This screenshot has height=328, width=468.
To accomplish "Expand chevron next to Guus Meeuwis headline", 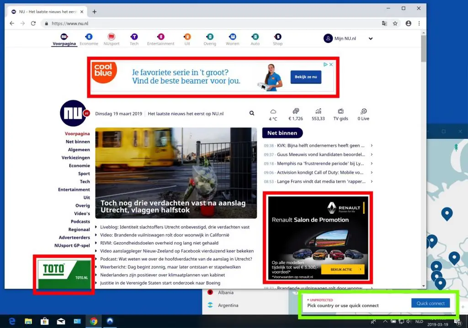I will point(372,154).
